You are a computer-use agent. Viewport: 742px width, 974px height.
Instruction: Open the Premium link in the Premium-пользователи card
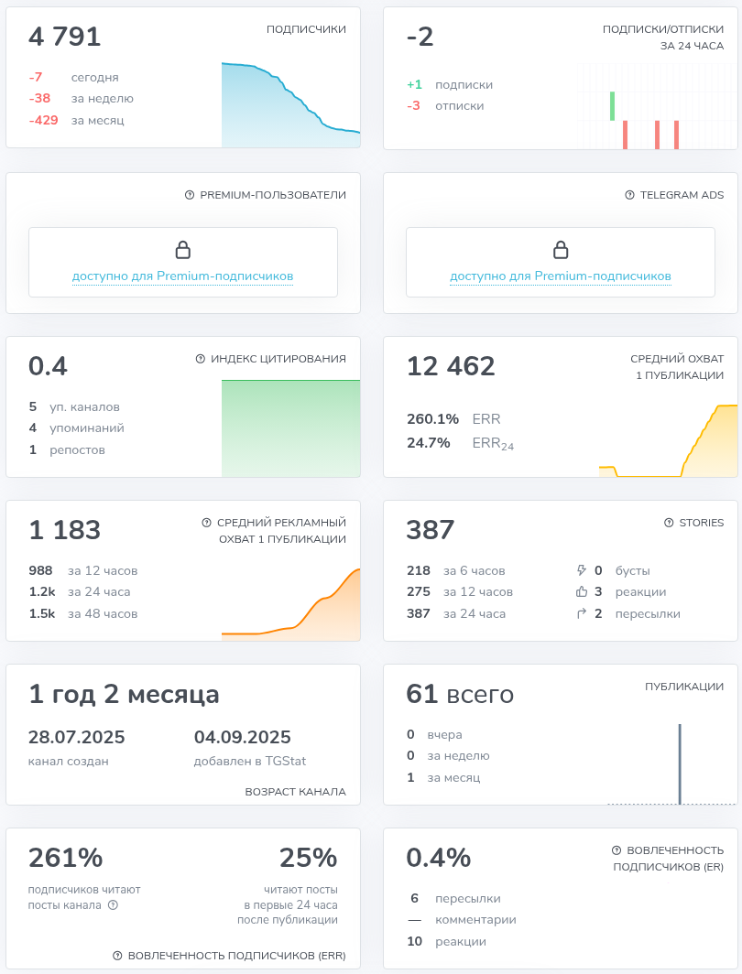coord(182,276)
